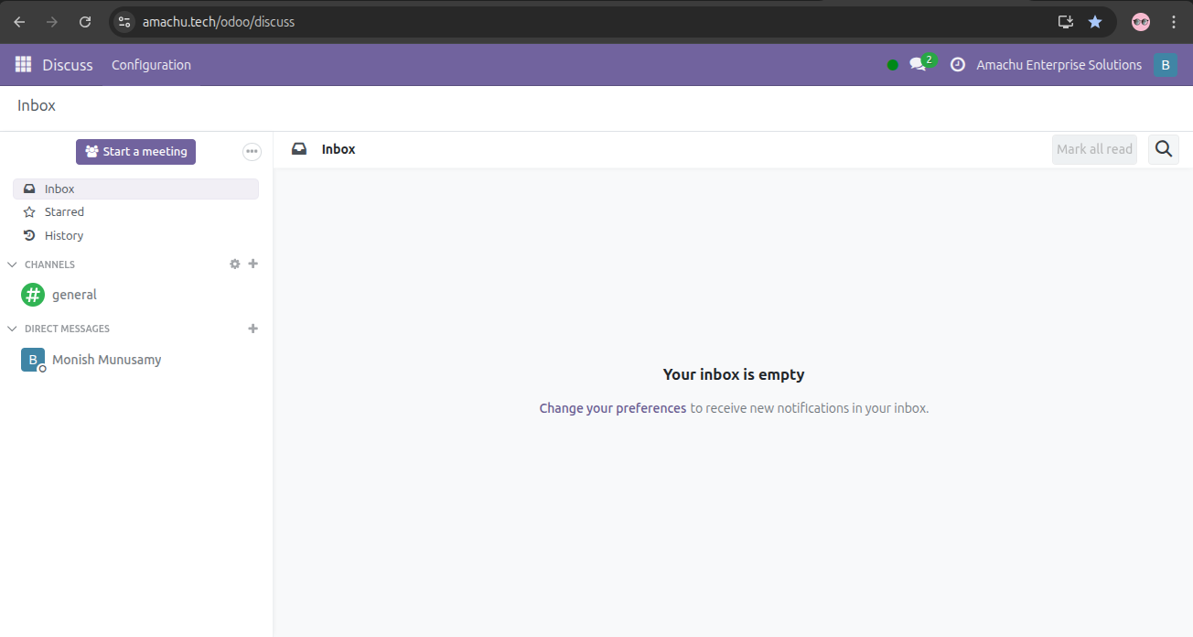Start a new direct message with plus icon
The width and height of the screenshot is (1193, 637).
253,329
